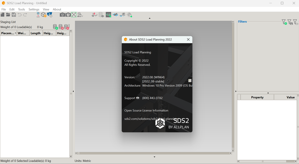
Task: Open the Edit menu
Action: [12, 9]
